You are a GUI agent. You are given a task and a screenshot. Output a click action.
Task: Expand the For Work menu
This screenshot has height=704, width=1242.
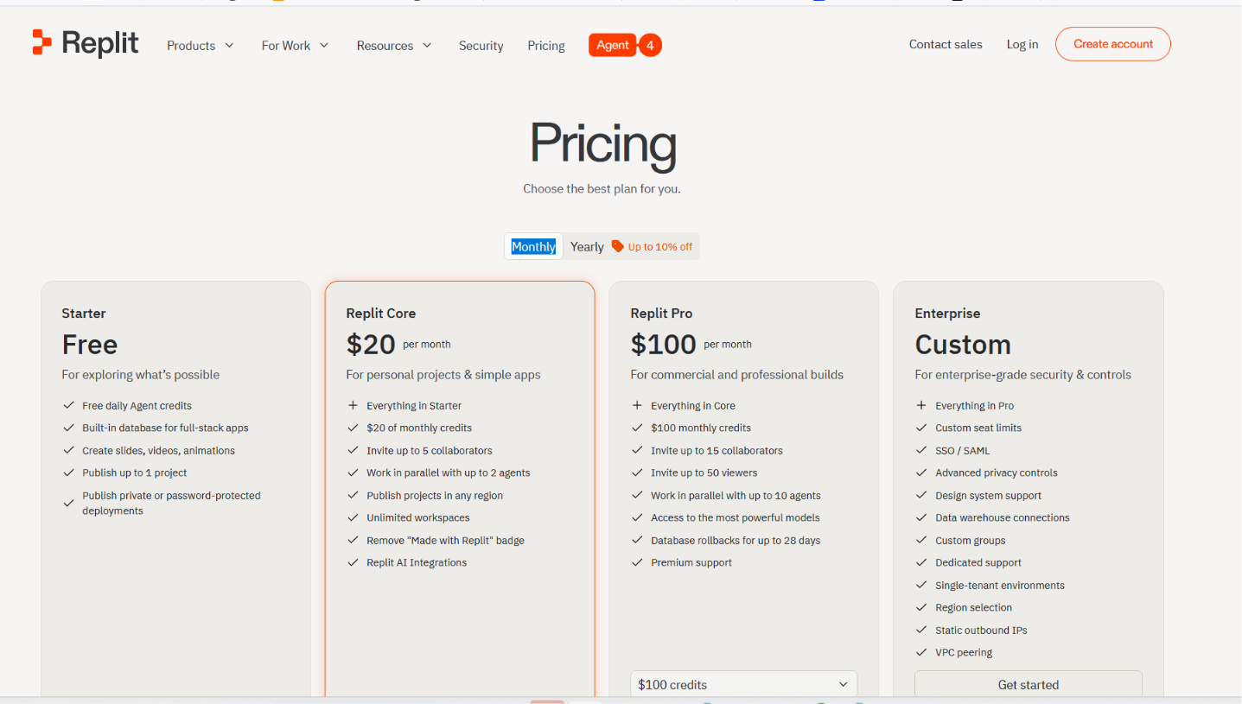[x=296, y=46]
